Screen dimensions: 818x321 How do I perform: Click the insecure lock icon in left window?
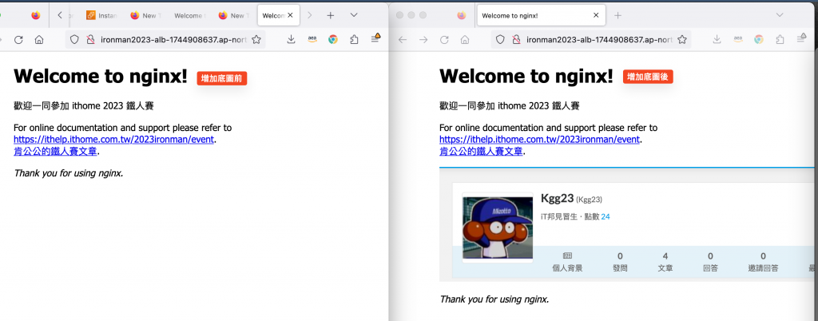pos(89,39)
